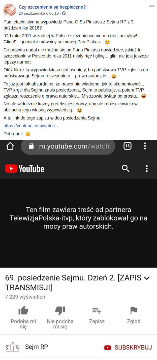Click the address bar padlock icon
The image size is (157, 360).
coord(31,146)
